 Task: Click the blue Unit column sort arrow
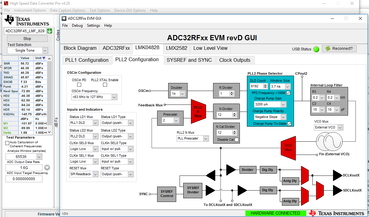click(x=44, y=58)
